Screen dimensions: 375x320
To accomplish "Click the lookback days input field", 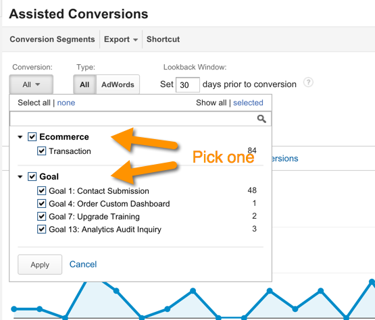I will coord(188,84).
